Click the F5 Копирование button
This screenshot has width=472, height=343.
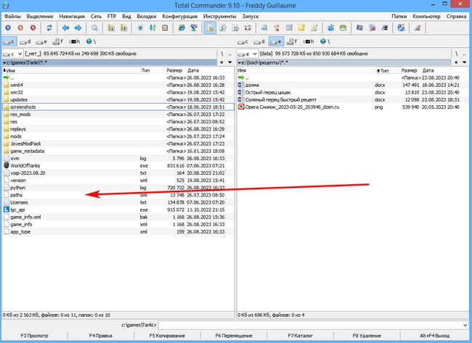click(x=167, y=336)
